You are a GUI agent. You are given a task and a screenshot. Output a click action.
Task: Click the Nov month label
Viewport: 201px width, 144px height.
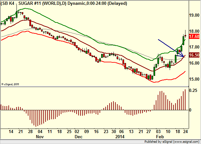40,137
